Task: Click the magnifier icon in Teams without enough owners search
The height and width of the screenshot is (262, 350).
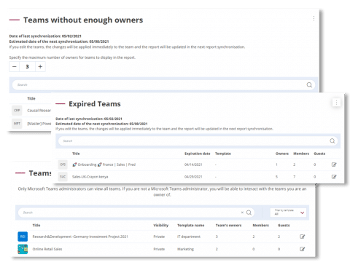Action: pyautogui.click(x=309, y=85)
